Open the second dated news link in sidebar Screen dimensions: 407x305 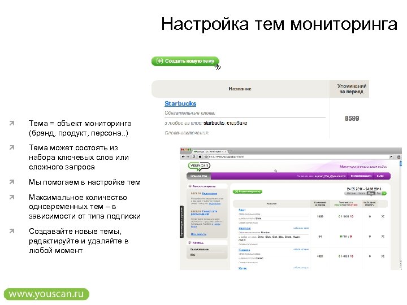(x=203, y=213)
